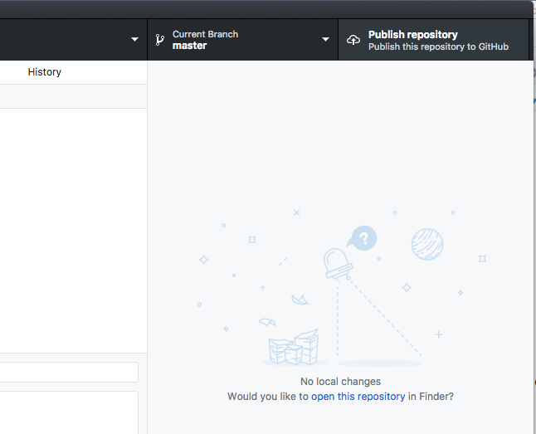Click the changes list header bar below History
Screen dimensions: 536x434
(x=73, y=96)
